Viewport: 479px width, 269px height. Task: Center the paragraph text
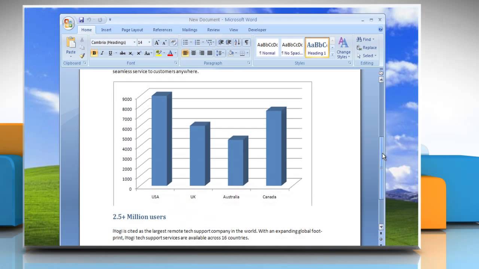point(193,53)
